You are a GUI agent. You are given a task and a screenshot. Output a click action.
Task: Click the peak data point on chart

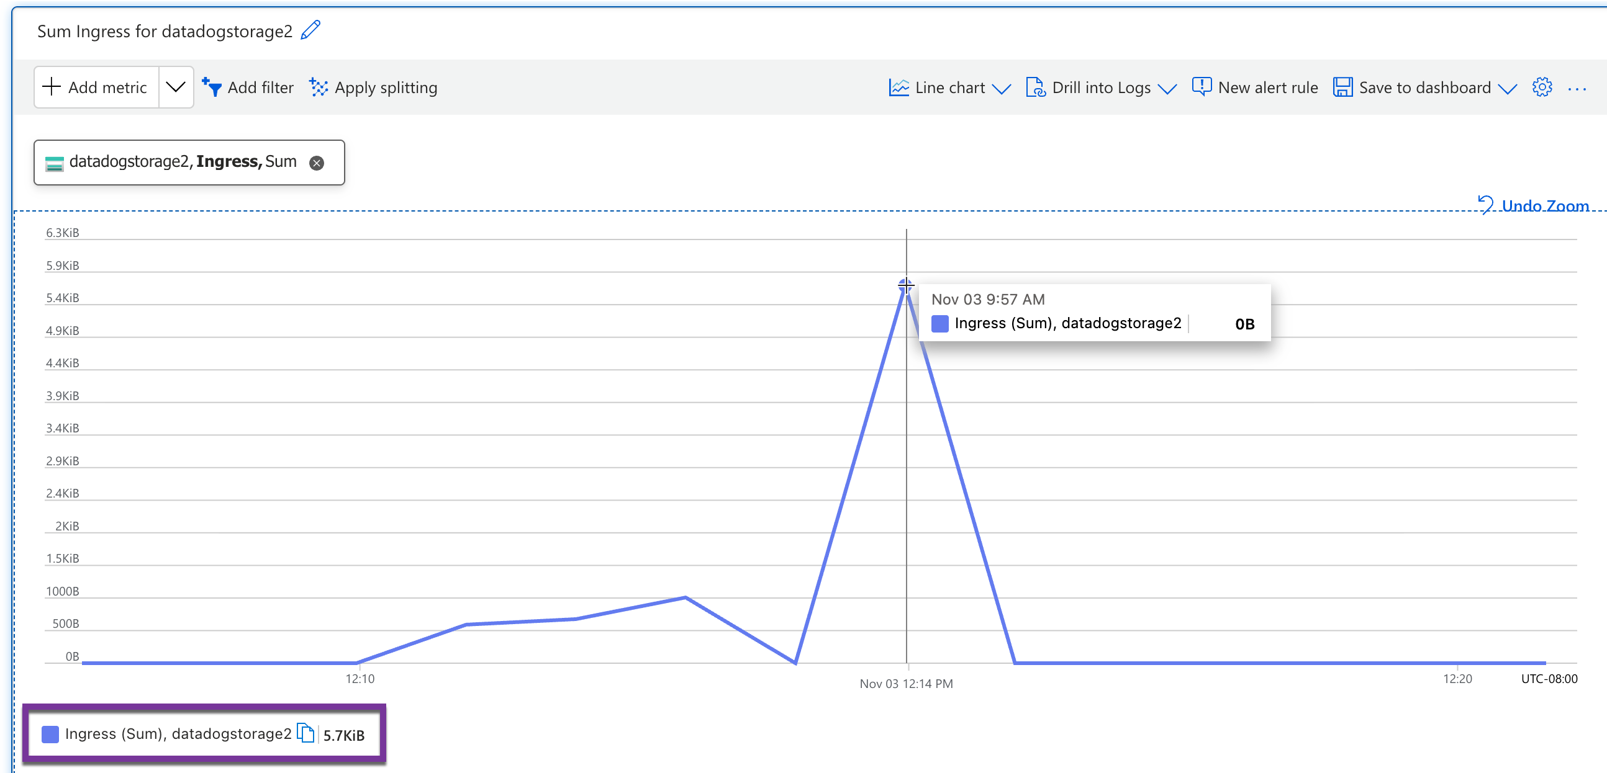tap(906, 286)
